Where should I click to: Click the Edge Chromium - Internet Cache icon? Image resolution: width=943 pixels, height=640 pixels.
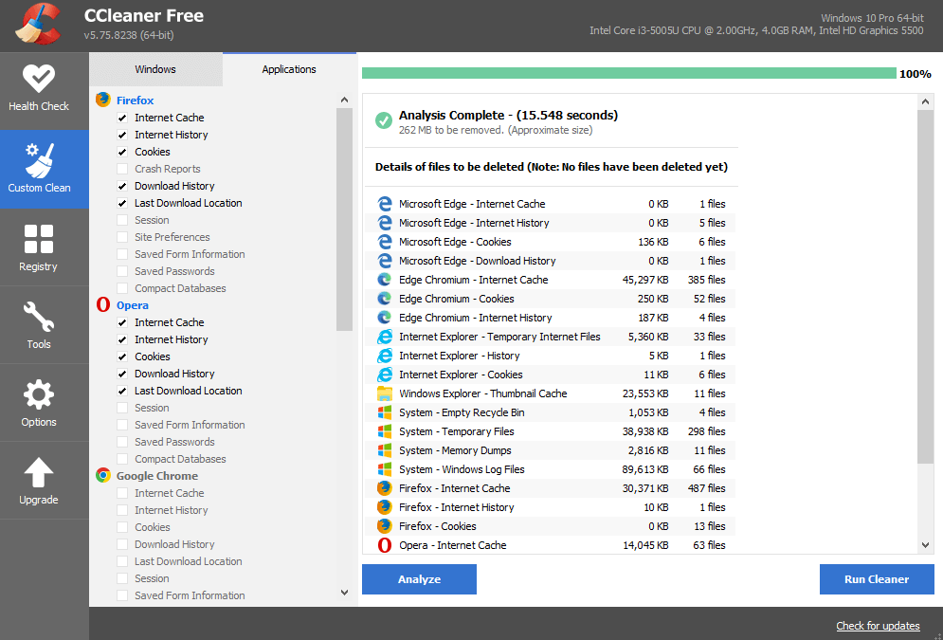click(x=384, y=280)
